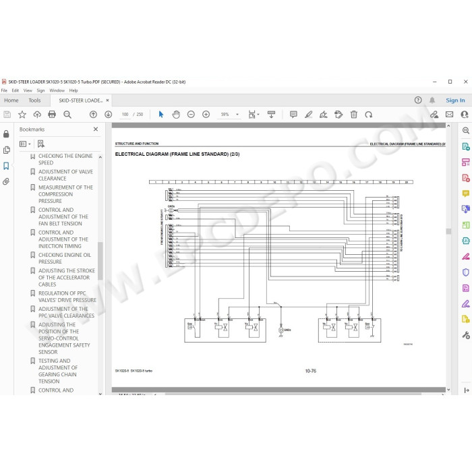Click the page number field showing 100
The width and height of the screenshot is (472, 472).
(x=125, y=115)
